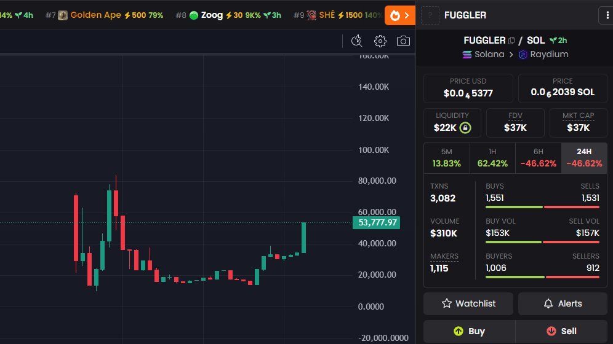Click the red Sell arrow icon
The height and width of the screenshot is (344, 613).
pos(551,331)
